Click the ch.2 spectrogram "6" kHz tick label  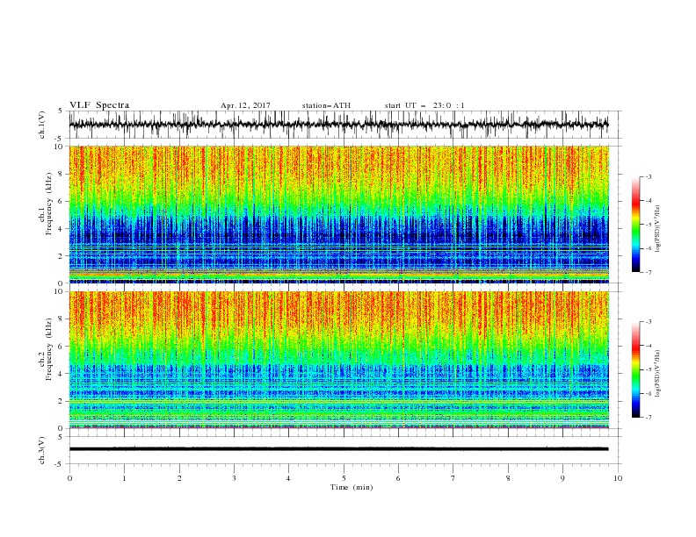tap(62, 347)
